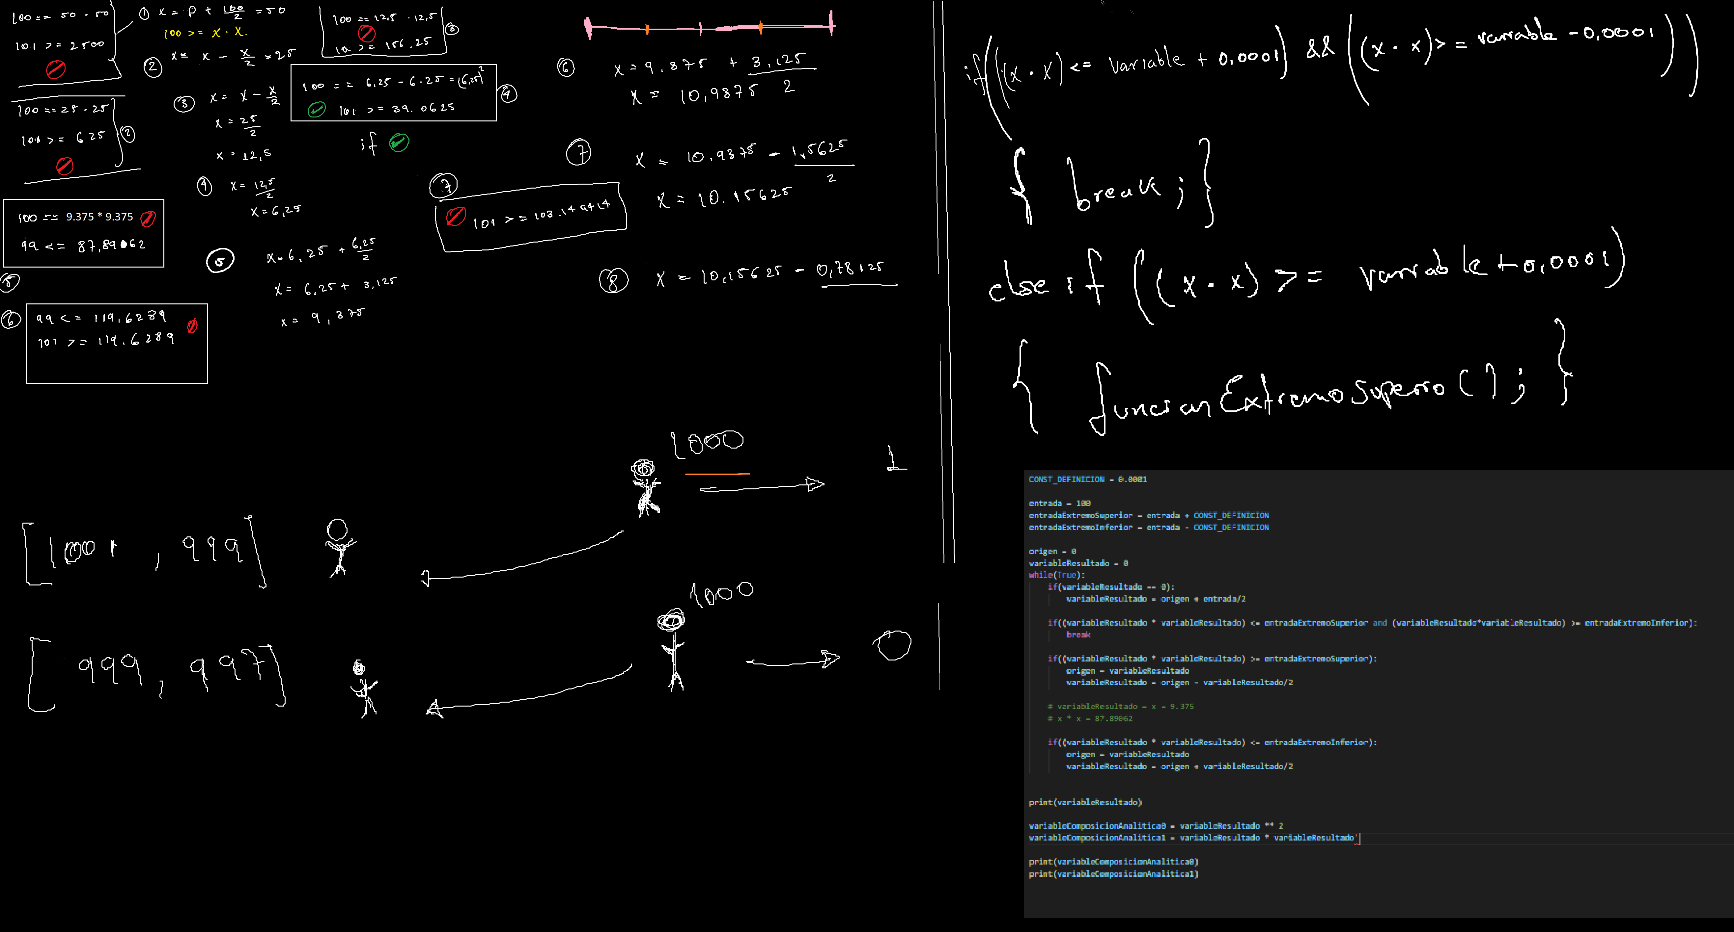Viewport: 1734px width, 932px height.
Task: Click the 'print(variableResultado)' code line
Action: pyautogui.click(x=1084, y=802)
